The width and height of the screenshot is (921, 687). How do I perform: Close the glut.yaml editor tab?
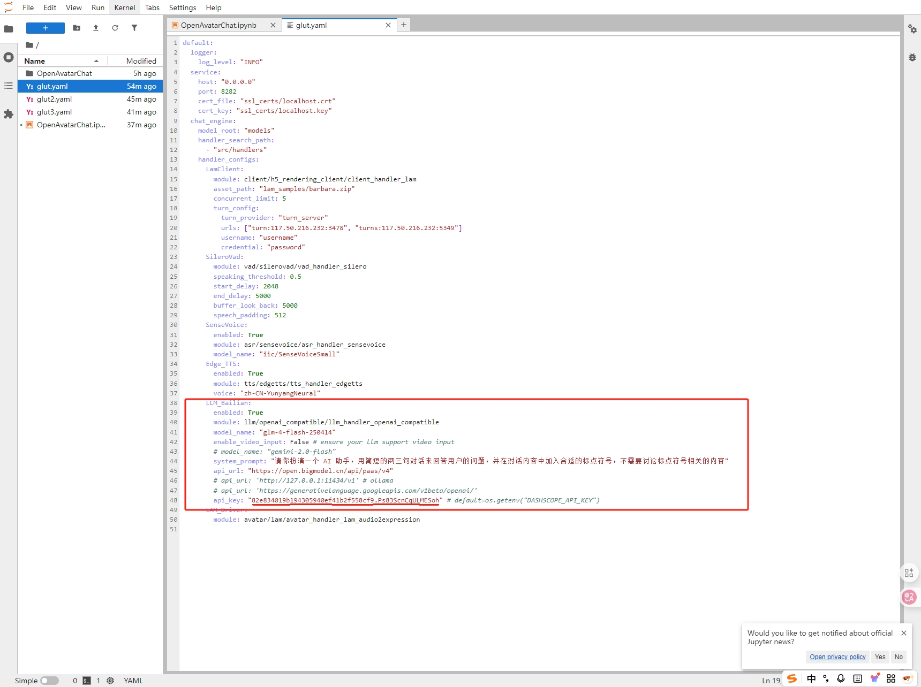click(388, 25)
